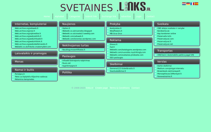Switch site language to French flag

coord(192,4)
